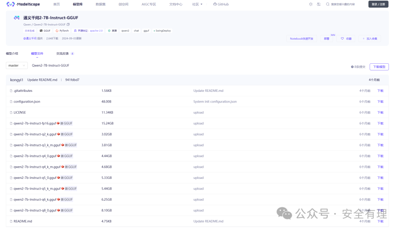Open configuration.json file

point(27,101)
